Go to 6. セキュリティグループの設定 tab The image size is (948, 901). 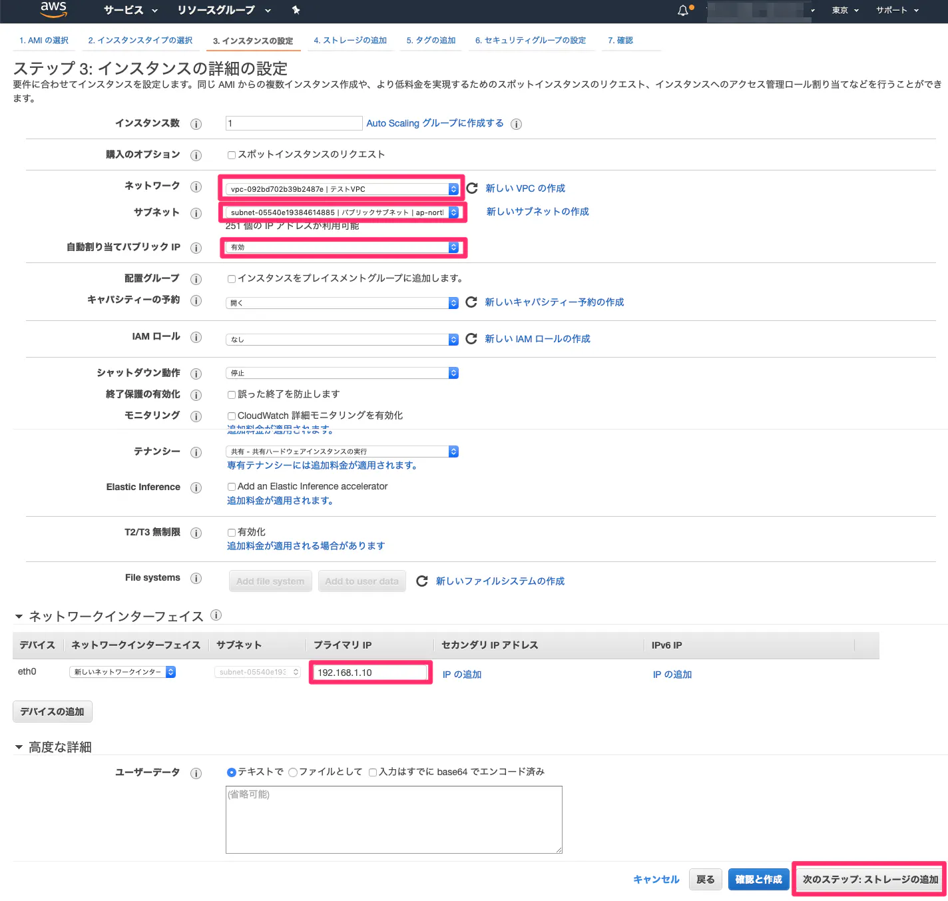(x=531, y=41)
